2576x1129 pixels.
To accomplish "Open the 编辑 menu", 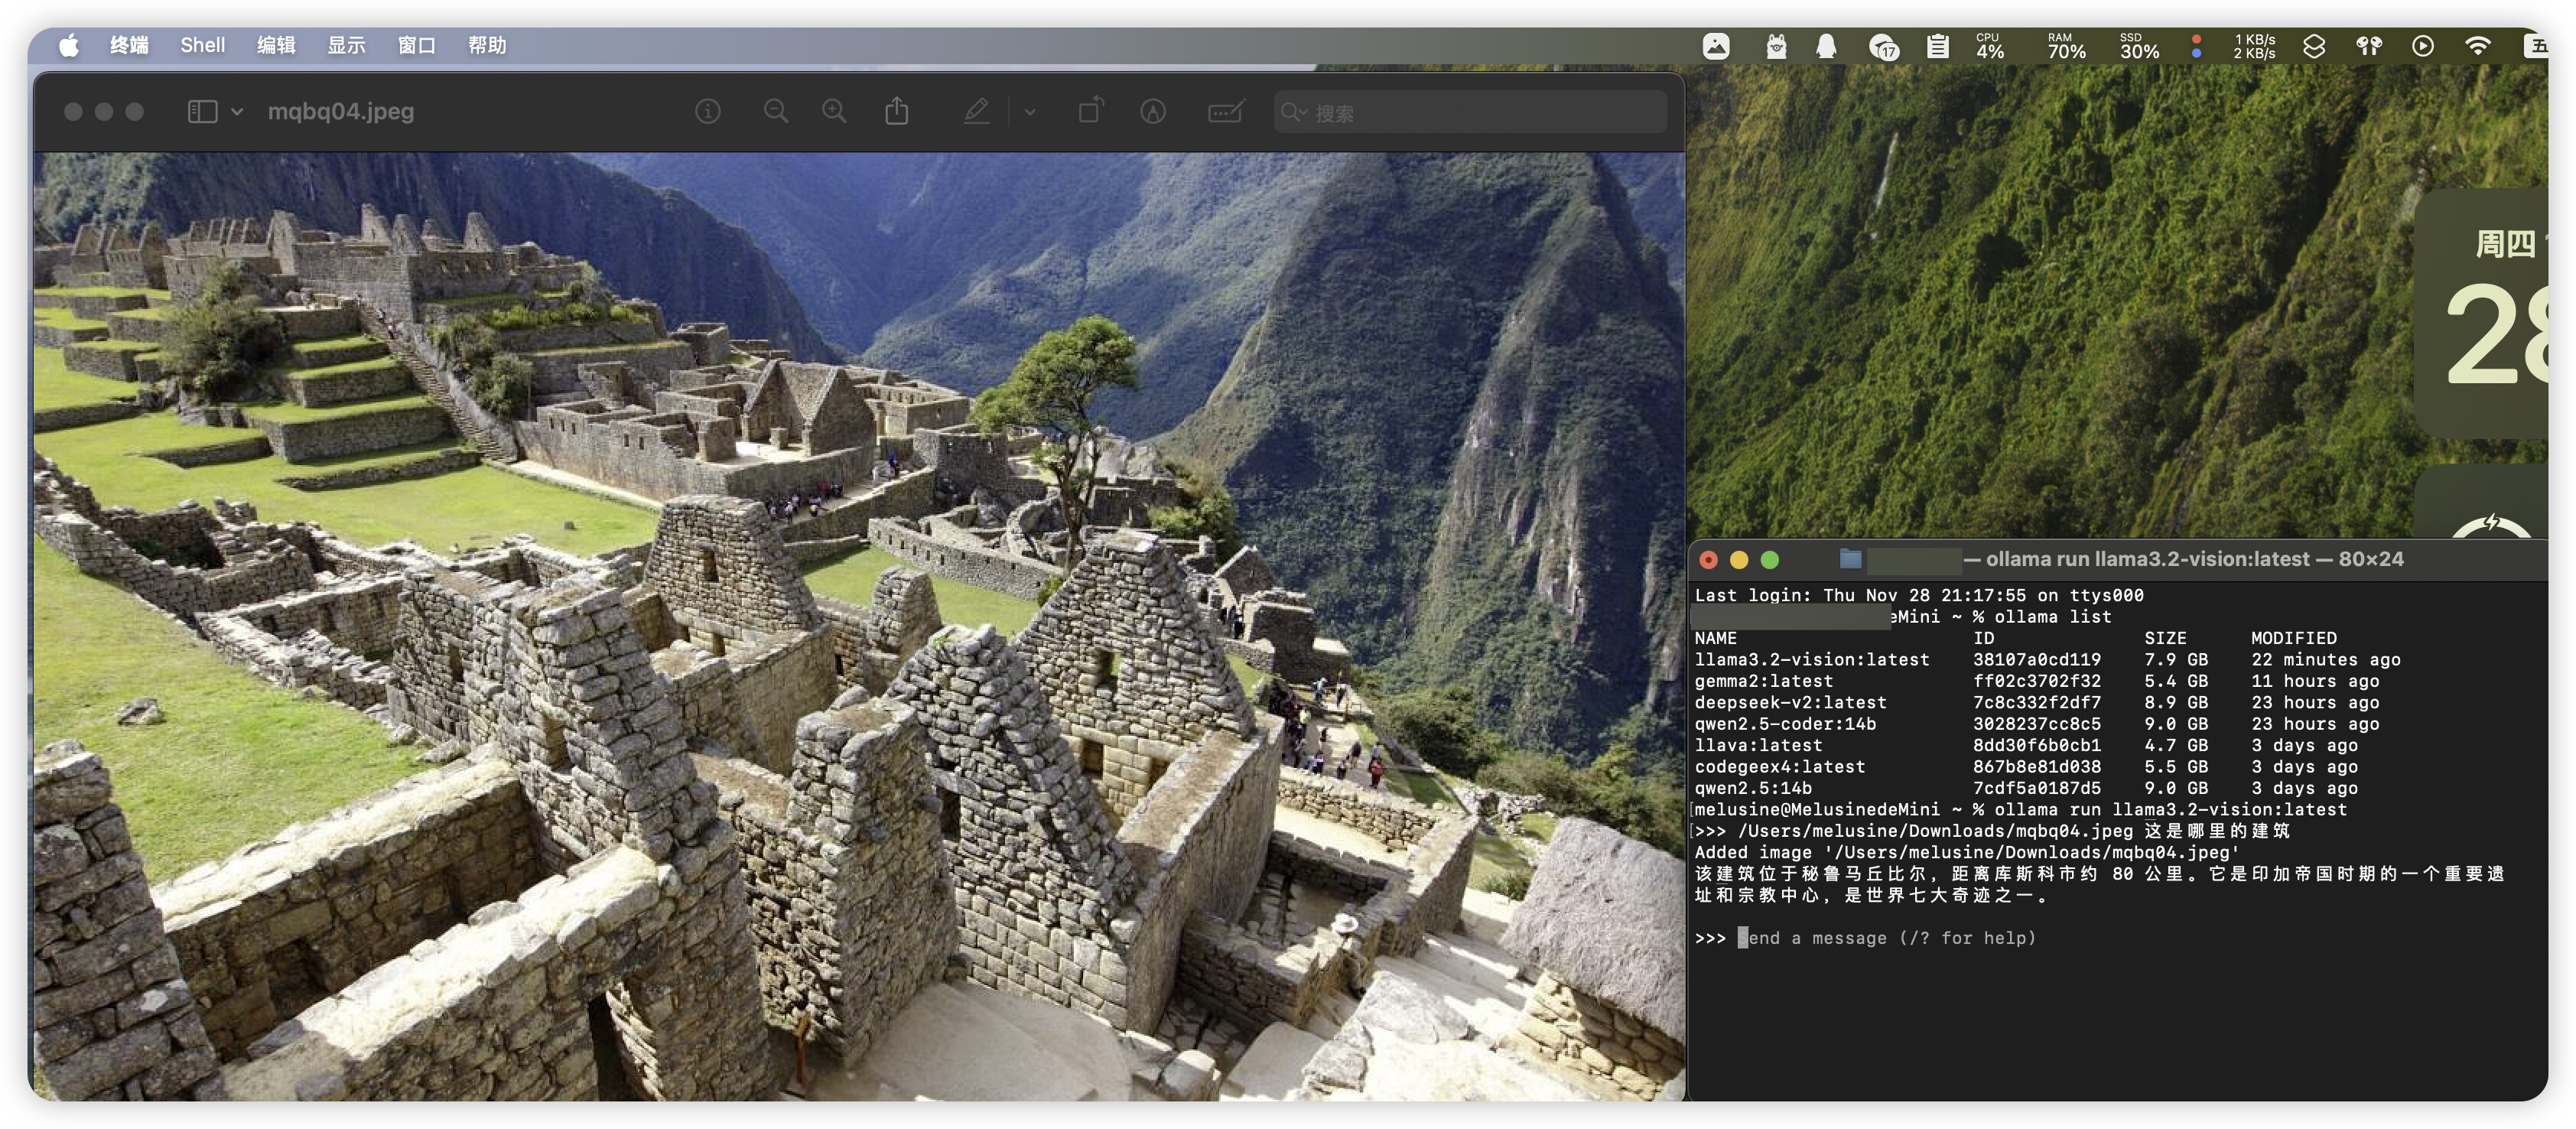I will (276, 45).
